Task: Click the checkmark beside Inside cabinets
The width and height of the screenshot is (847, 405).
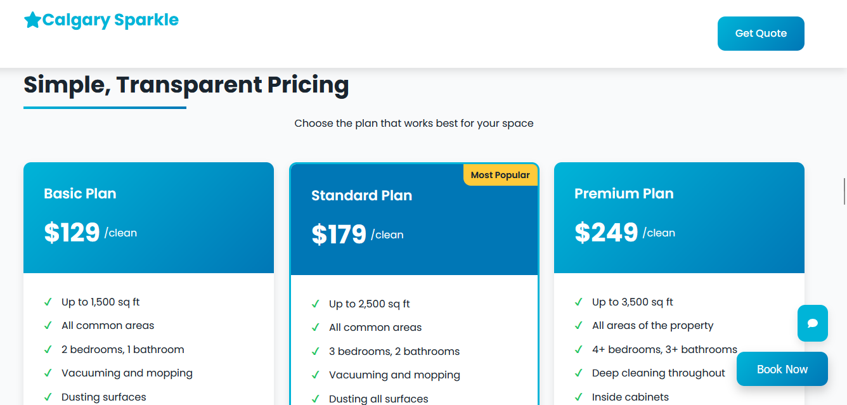Action: [x=578, y=397]
